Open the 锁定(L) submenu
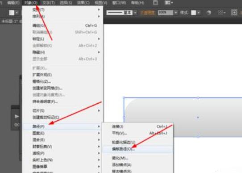The image size is (242, 173). (63, 39)
